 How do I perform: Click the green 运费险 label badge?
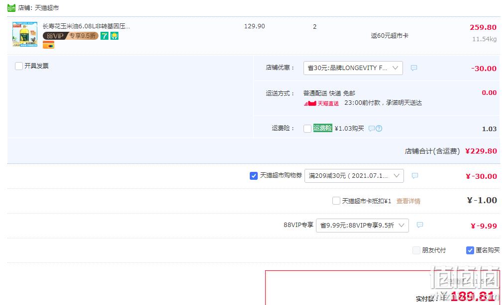323,128
